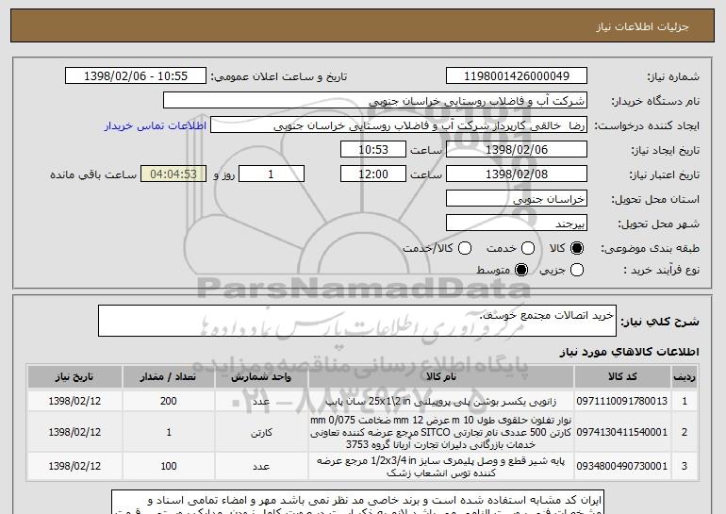Click the creation date field 1398/02/06
The width and height of the screenshot is (726, 514).
coord(517,150)
